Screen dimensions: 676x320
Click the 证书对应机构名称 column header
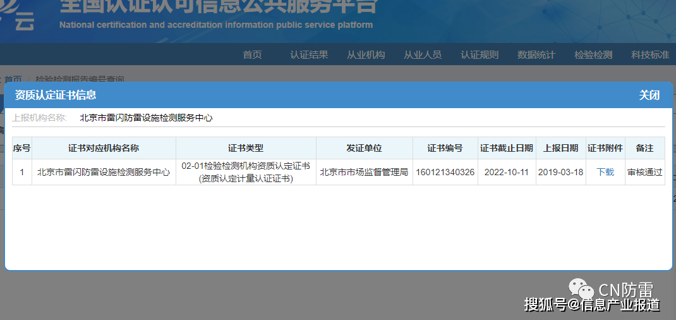click(104, 148)
